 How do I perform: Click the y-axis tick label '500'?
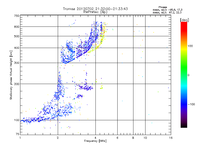(17, 36)
